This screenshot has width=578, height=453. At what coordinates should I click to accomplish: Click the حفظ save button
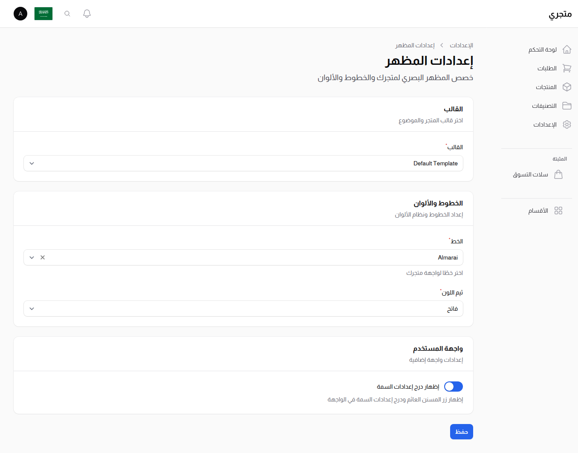pos(461,432)
